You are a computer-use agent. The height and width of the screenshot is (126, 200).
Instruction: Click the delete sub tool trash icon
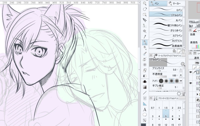183,51
